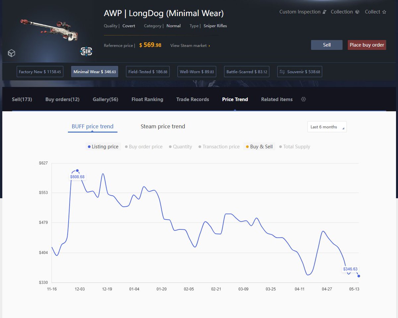Select Battle-Scarred $ 83.12 wear

pos(246,72)
